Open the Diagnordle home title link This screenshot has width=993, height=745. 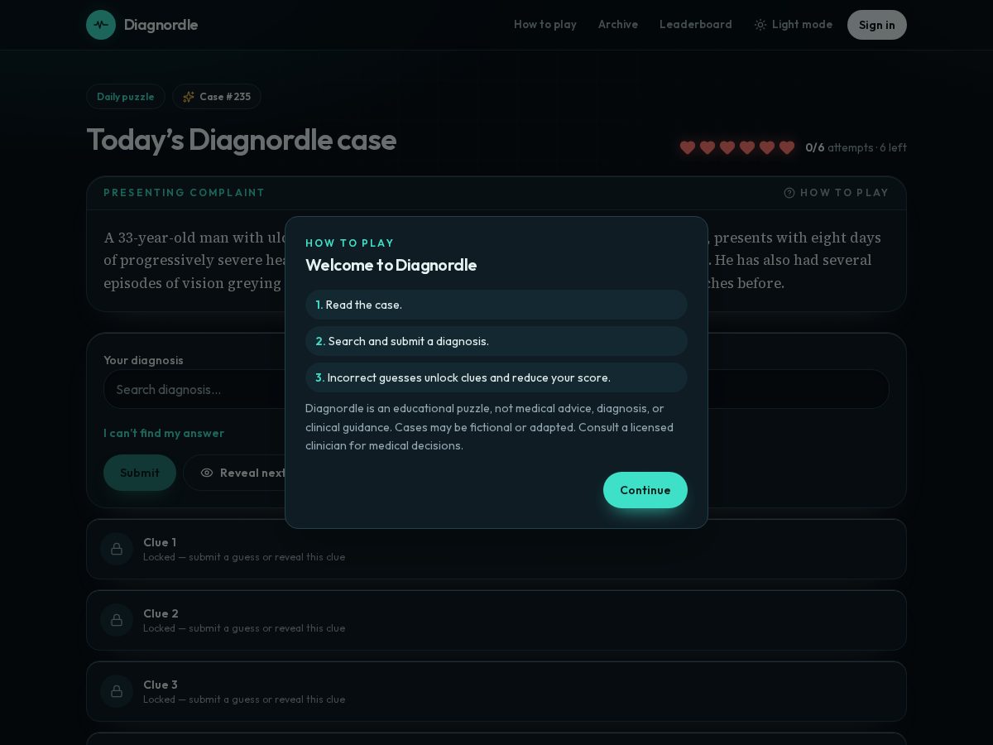click(x=161, y=25)
